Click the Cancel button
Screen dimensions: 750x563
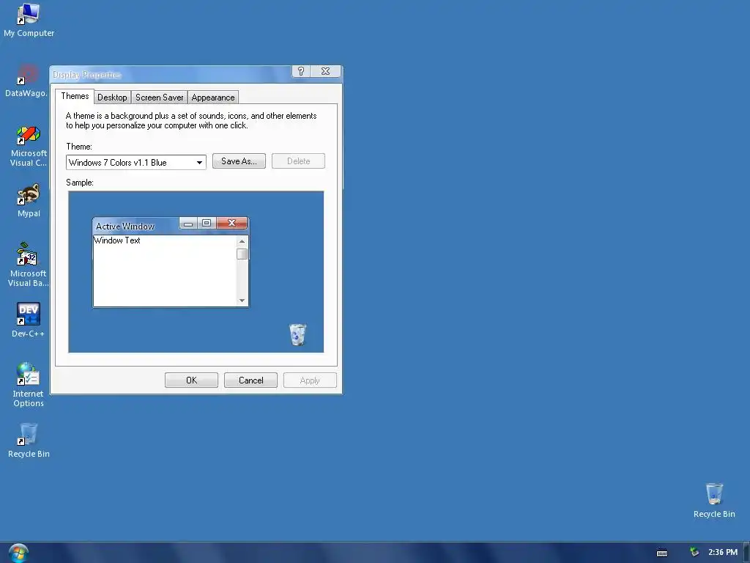pos(250,380)
